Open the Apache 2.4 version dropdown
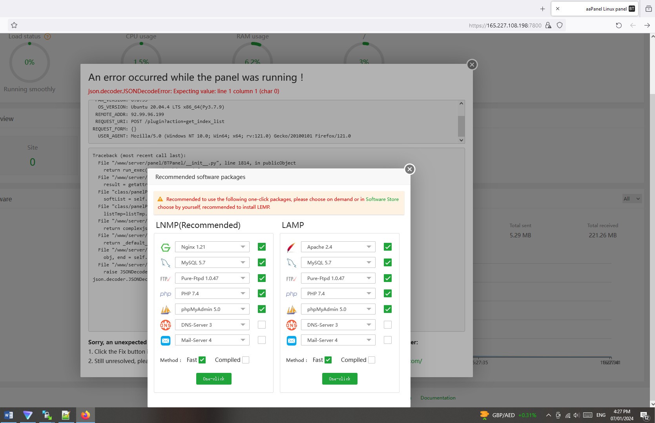Screen dimensions: 655x423 338,247
